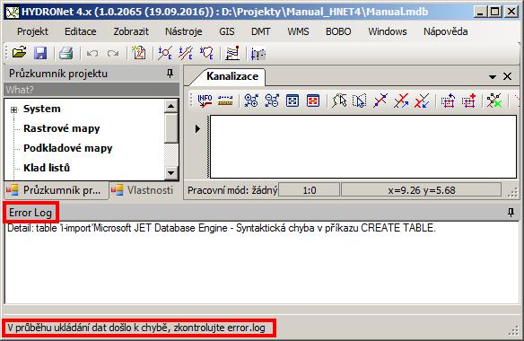Open the BOBO menu
Viewport: 524px width, 341px height.
pos(338,31)
